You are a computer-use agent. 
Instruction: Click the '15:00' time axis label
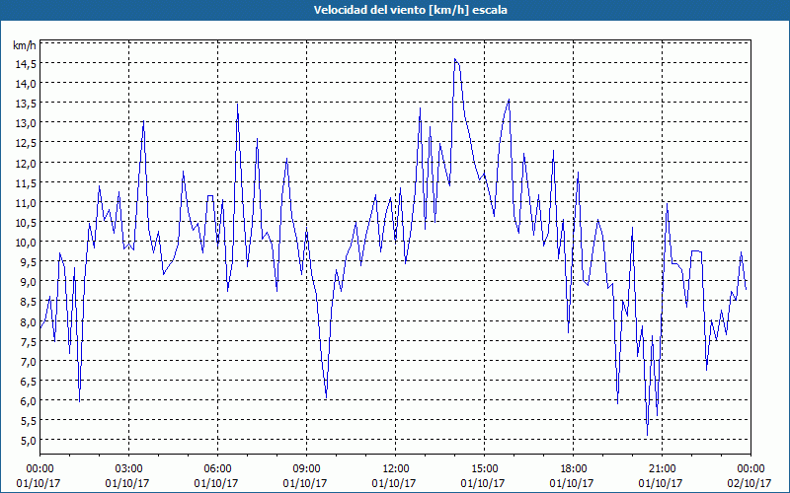point(484,468)
